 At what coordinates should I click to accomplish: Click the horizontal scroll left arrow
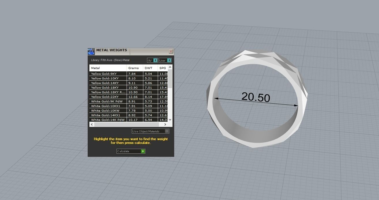point(92,124)
